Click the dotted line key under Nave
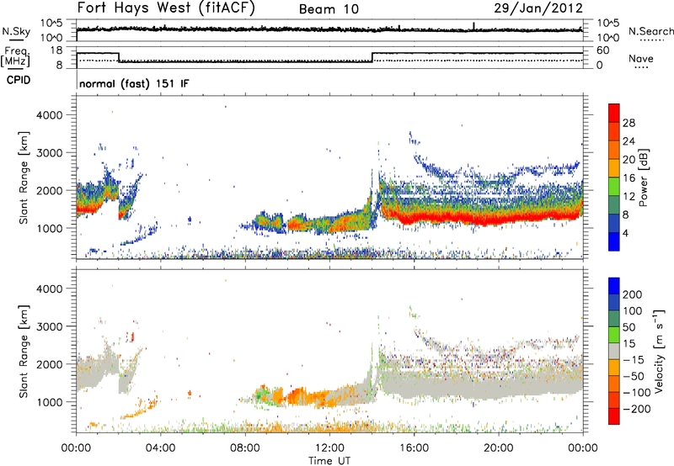This screenshot has height=466, width=674. (x=641, y=68)
